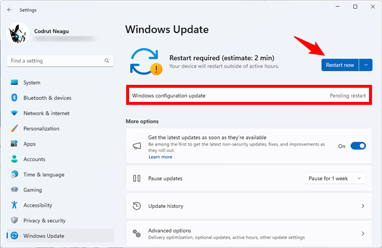382x248 pixels.
Task: Maximize the Settings window
Action: (x=355, y=6)
